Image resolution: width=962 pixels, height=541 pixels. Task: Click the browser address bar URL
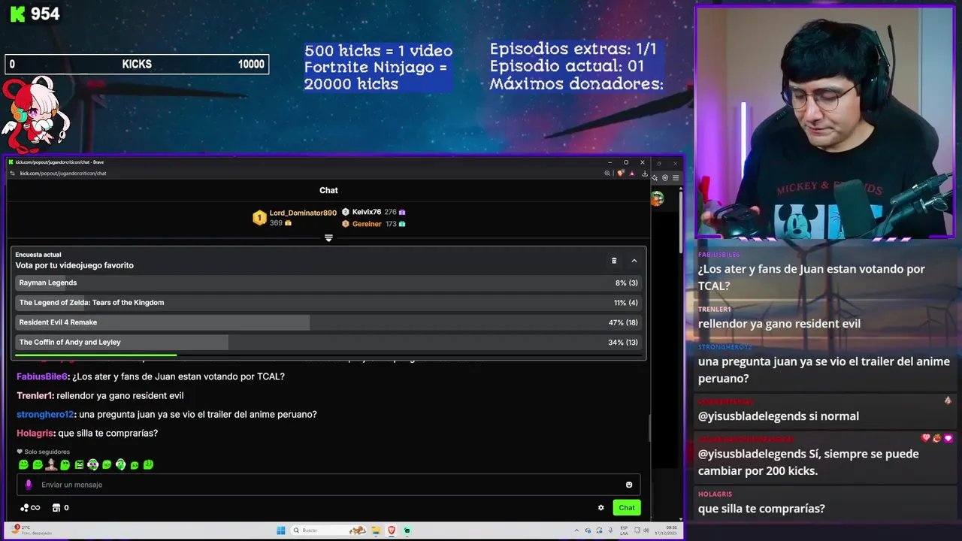(x=63, y=174)
